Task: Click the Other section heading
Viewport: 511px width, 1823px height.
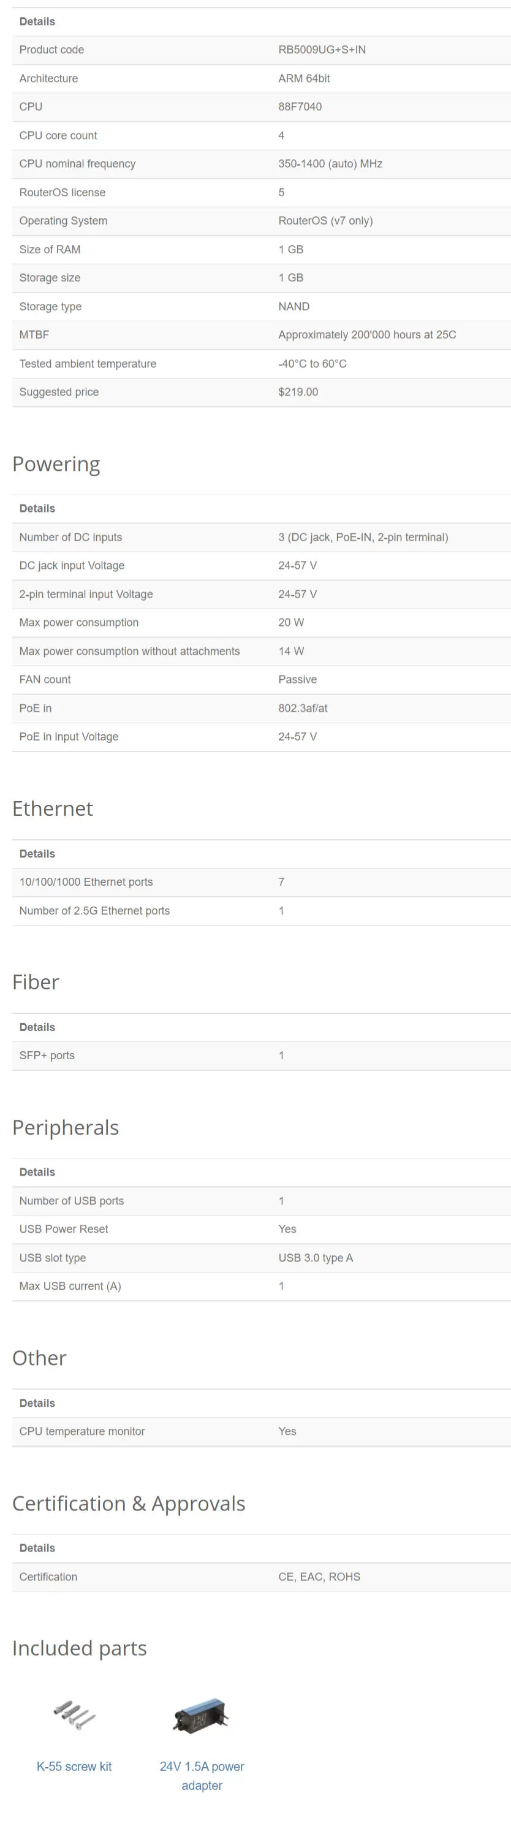Action: (x=39, y=1357)
